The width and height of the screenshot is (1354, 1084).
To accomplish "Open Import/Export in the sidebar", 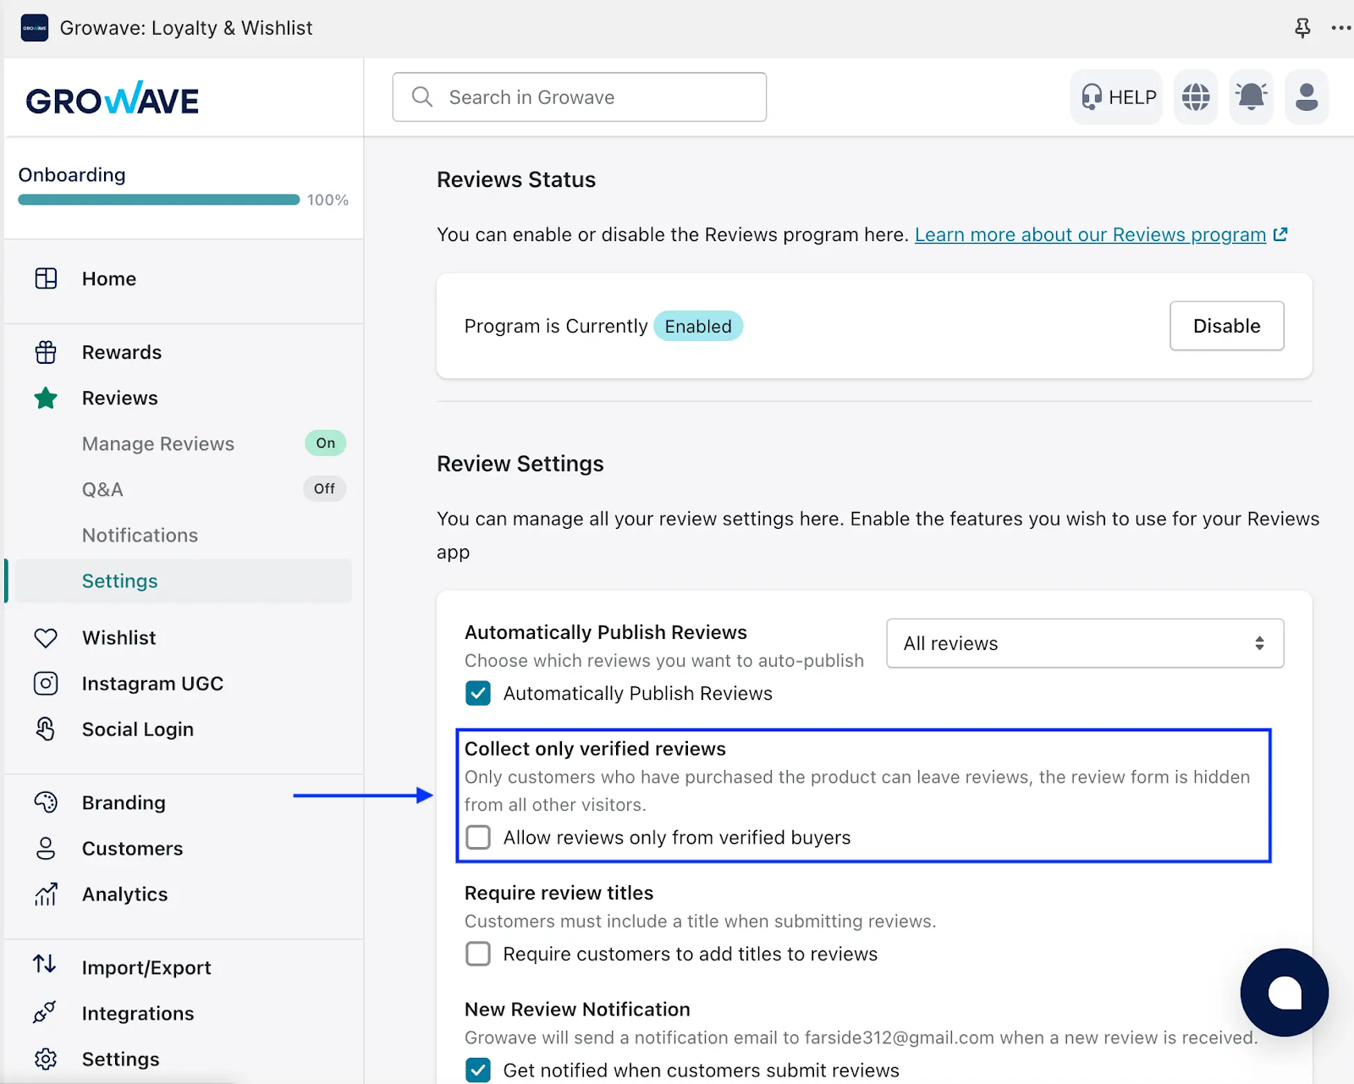I will 146,967.
